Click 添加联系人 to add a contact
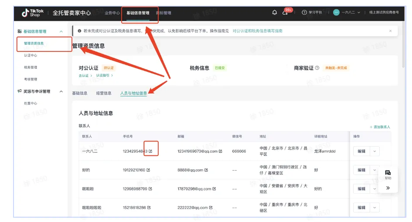The image size is (412, 222). coord(380,127)
